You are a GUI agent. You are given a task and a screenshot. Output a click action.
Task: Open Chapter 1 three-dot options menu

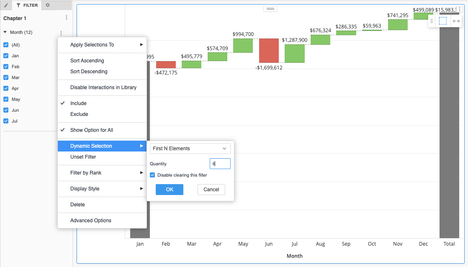pyautogui.click(x=66, y=18)
